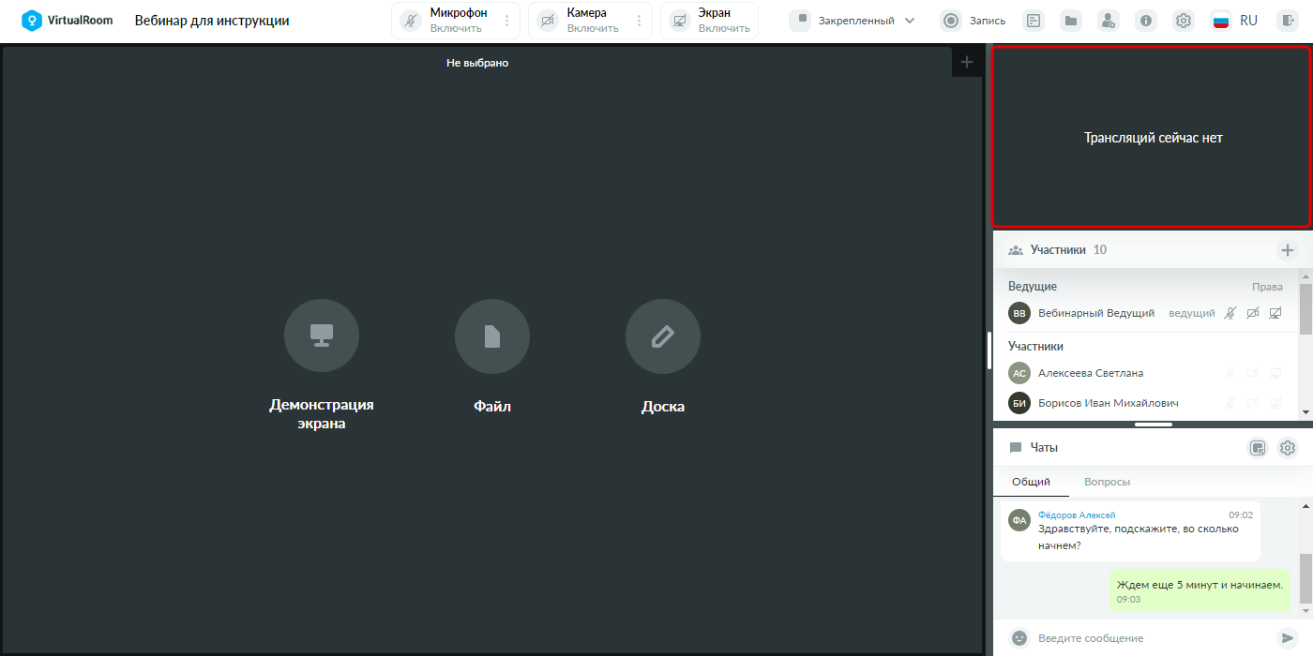The width and height of the screenshot is (1313, 656).
Task: Click the Введите сообщение input field
Action: pyautogui.click(x=1152, y=638)
